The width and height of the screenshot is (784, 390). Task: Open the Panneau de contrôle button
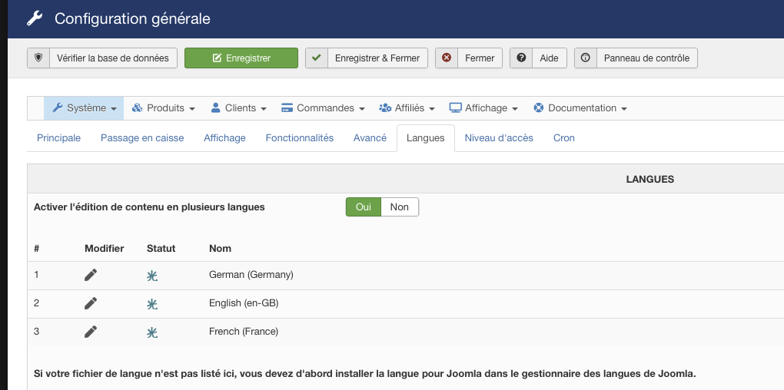click(x=636, y=58)
